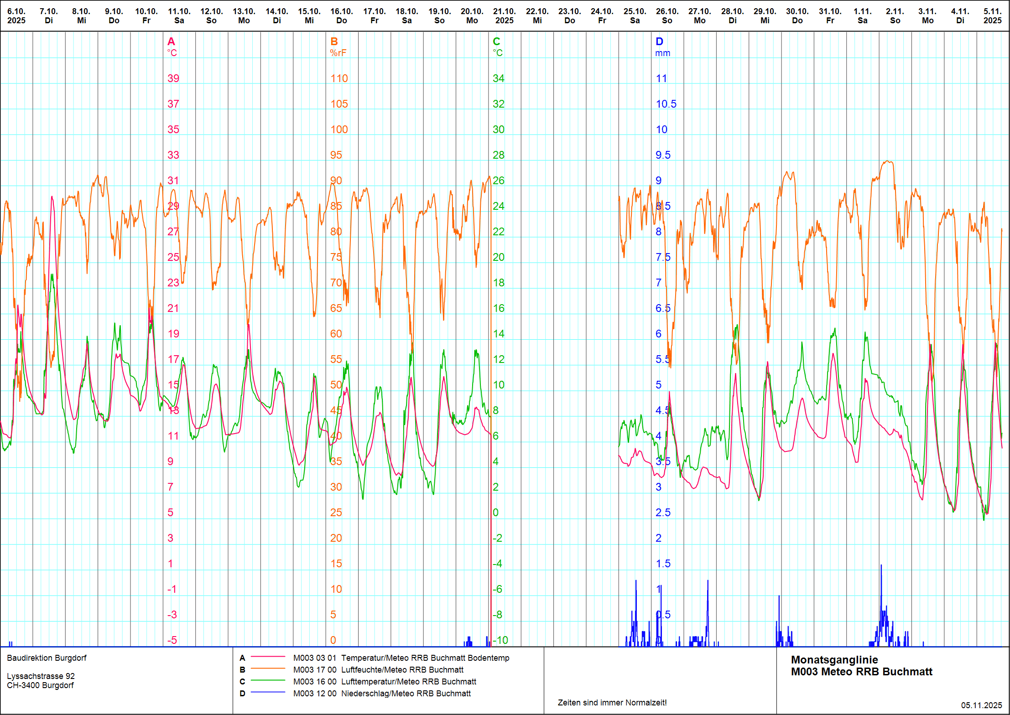Click the Lyssachstrasse 92 address line
This screenshot has height=715, width=1010.
[x=41, y=676]
